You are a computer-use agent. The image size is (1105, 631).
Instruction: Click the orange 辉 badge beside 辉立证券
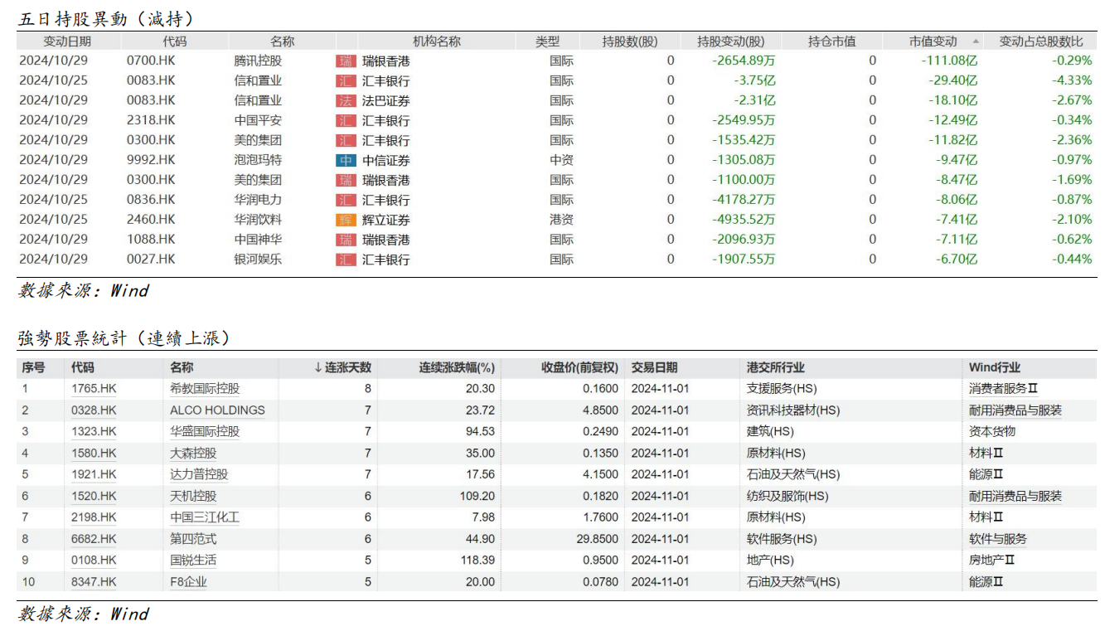[345, 220]
